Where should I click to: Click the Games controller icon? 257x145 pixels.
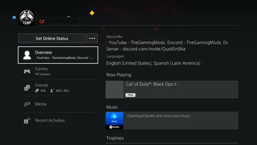[x=27, y=72]
